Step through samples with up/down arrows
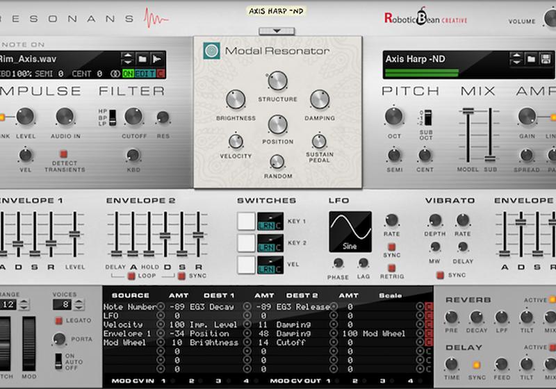This screenshot has width=556, height=389. pos(127,59)
